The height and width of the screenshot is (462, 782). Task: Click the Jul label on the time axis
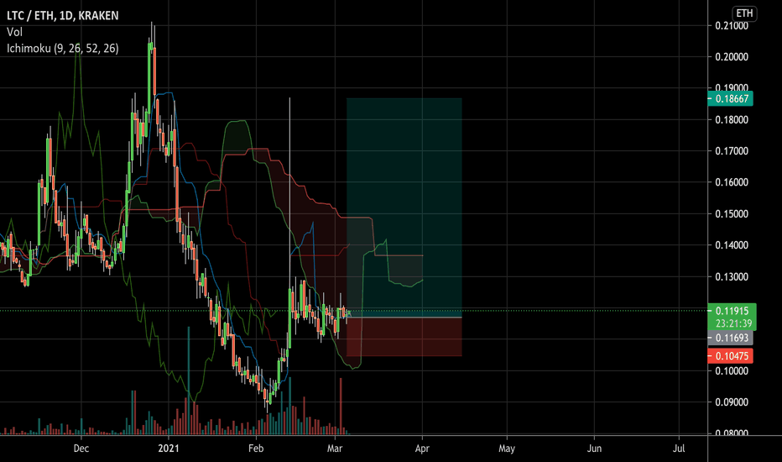click(679, 449)
